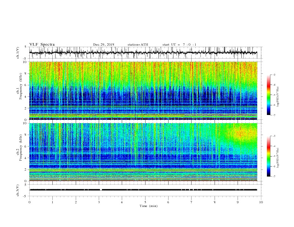Click the time axis tick '10'
The height and width of the screenshot is (227, 294).
point(261,202)
